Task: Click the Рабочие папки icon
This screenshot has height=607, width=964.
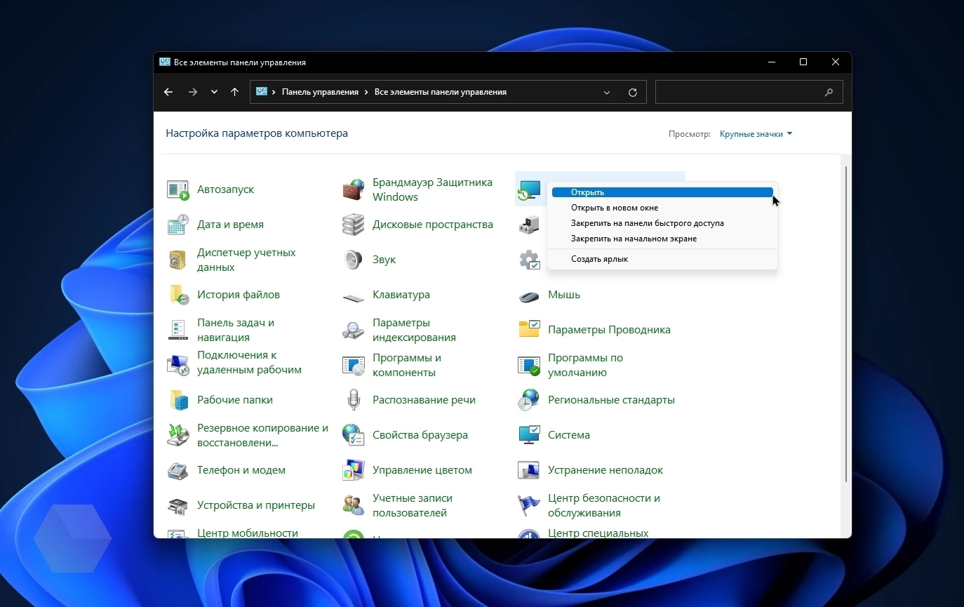Action: pos(178,400)
